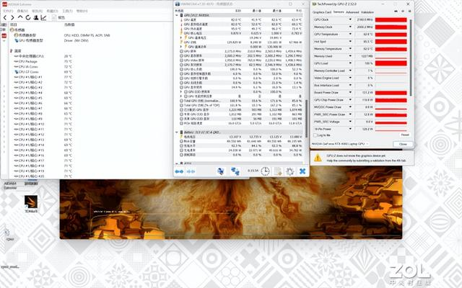Click the HWiNFO clock reset icon
462x288 pixels.
[265, 171]
